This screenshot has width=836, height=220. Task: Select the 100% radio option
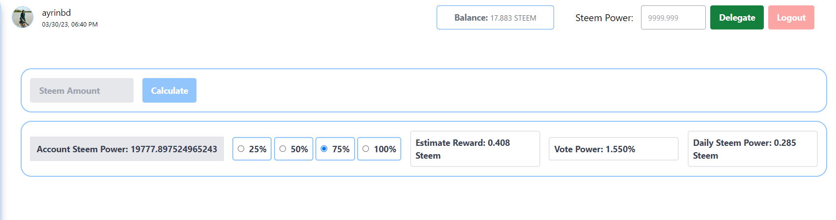click(366, 149)
